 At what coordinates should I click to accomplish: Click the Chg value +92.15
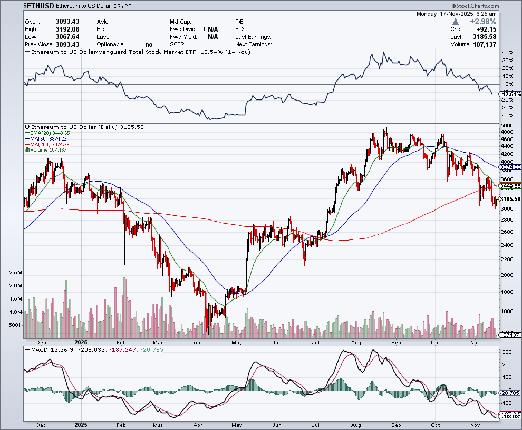coord(486,29)
